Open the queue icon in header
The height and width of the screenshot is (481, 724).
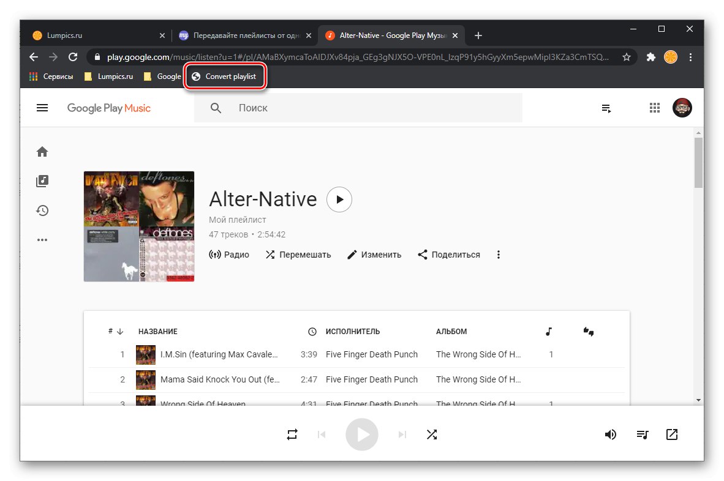(606, 108)
